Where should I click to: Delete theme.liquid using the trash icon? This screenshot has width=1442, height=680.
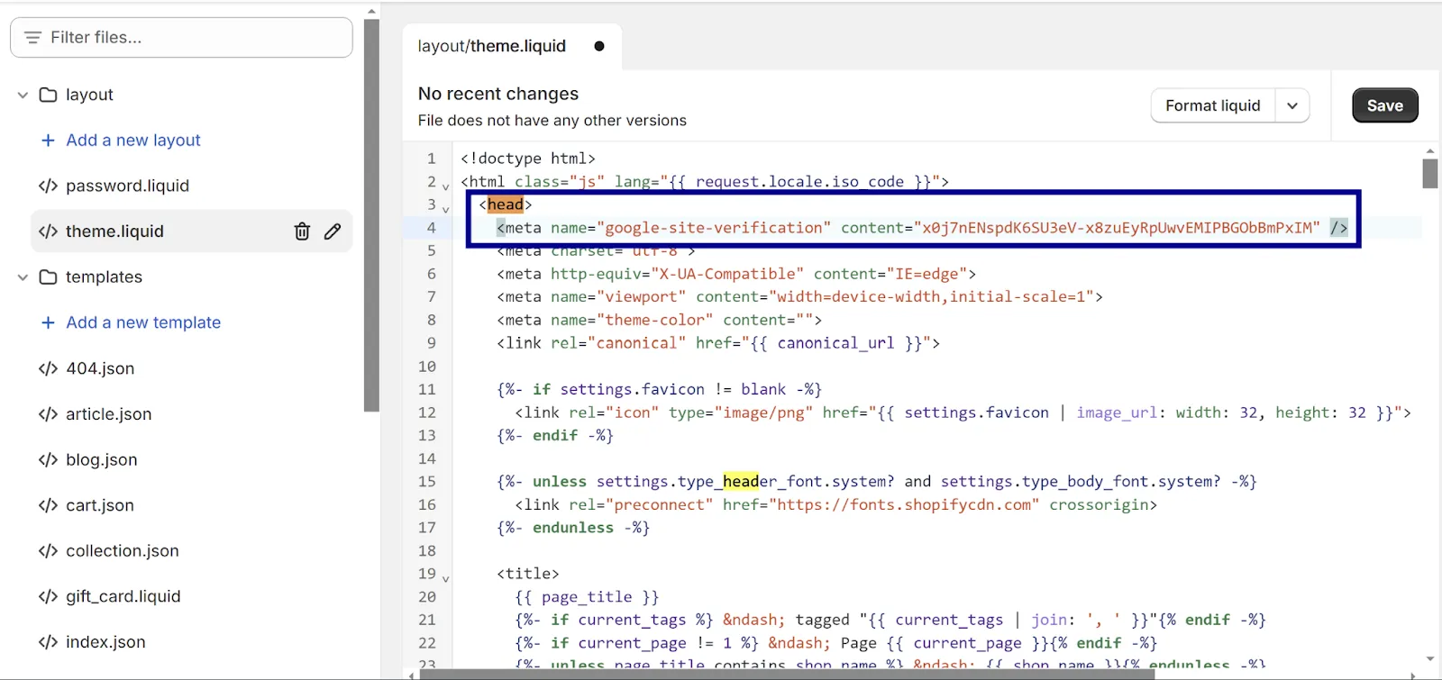click(x=302, y=231)
